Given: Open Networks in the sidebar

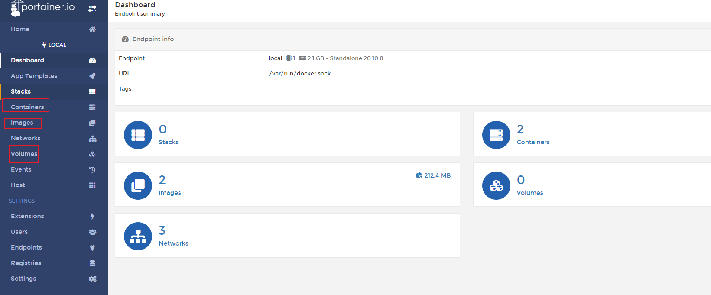Looking at the screenshot, I should pos(26,138).
